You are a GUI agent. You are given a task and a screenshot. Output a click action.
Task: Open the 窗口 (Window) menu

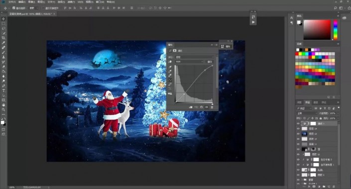(x=100, y=2)
